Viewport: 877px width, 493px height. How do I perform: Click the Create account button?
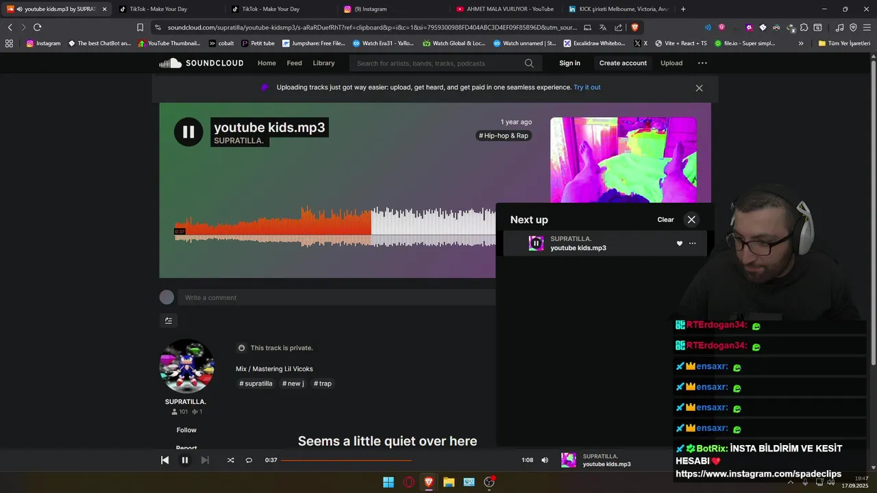click(623, 63)
